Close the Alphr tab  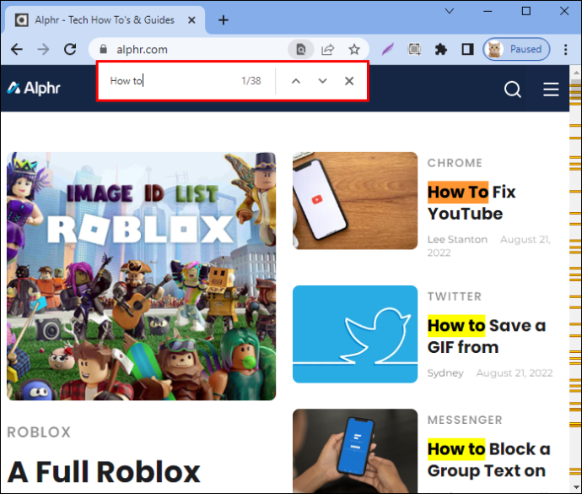[191, 20]
